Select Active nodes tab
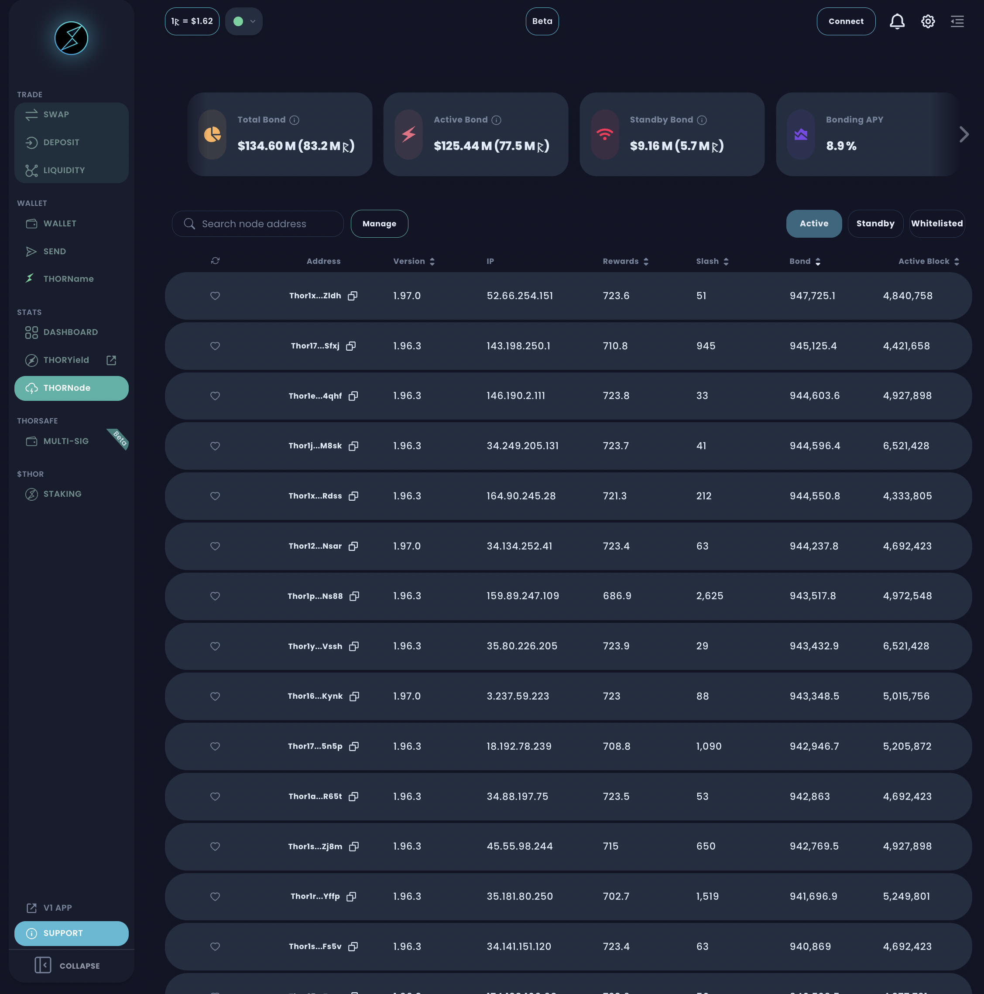This screenshot has height=994, width=984. click(814, 224)
